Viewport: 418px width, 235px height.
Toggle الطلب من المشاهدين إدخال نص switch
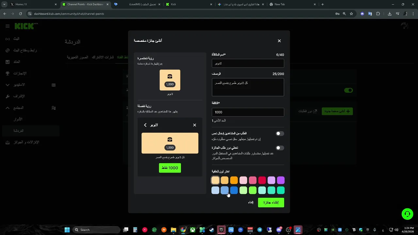[x=280, y=133]
